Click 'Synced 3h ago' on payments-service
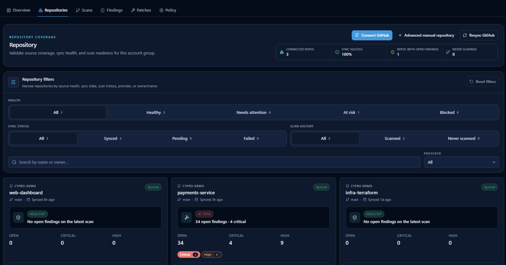The image size is (506, 265). coord(211,200)
